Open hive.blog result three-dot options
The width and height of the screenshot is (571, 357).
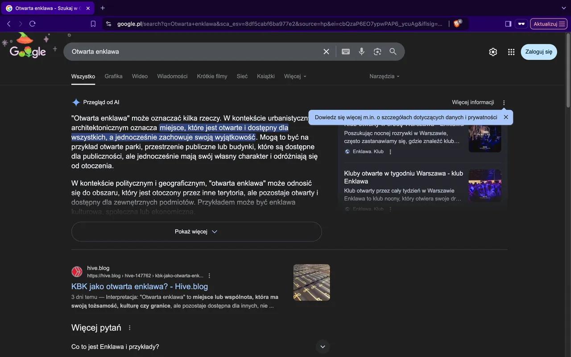click(x=210, y=276)
